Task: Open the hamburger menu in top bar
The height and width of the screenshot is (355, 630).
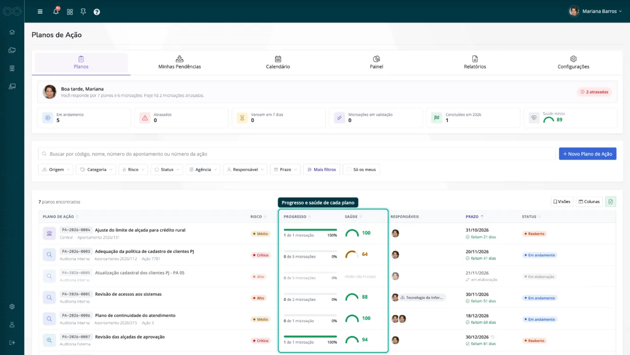Action: (40, 12)
